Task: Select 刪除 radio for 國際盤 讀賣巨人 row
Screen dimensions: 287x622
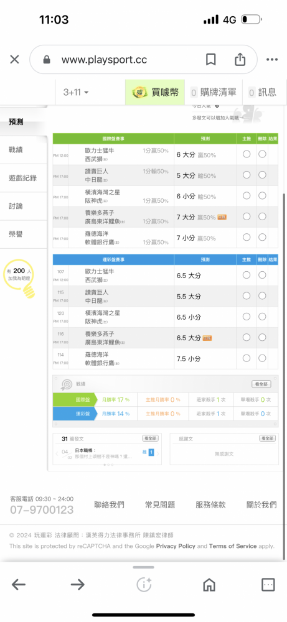Action: 262,175
